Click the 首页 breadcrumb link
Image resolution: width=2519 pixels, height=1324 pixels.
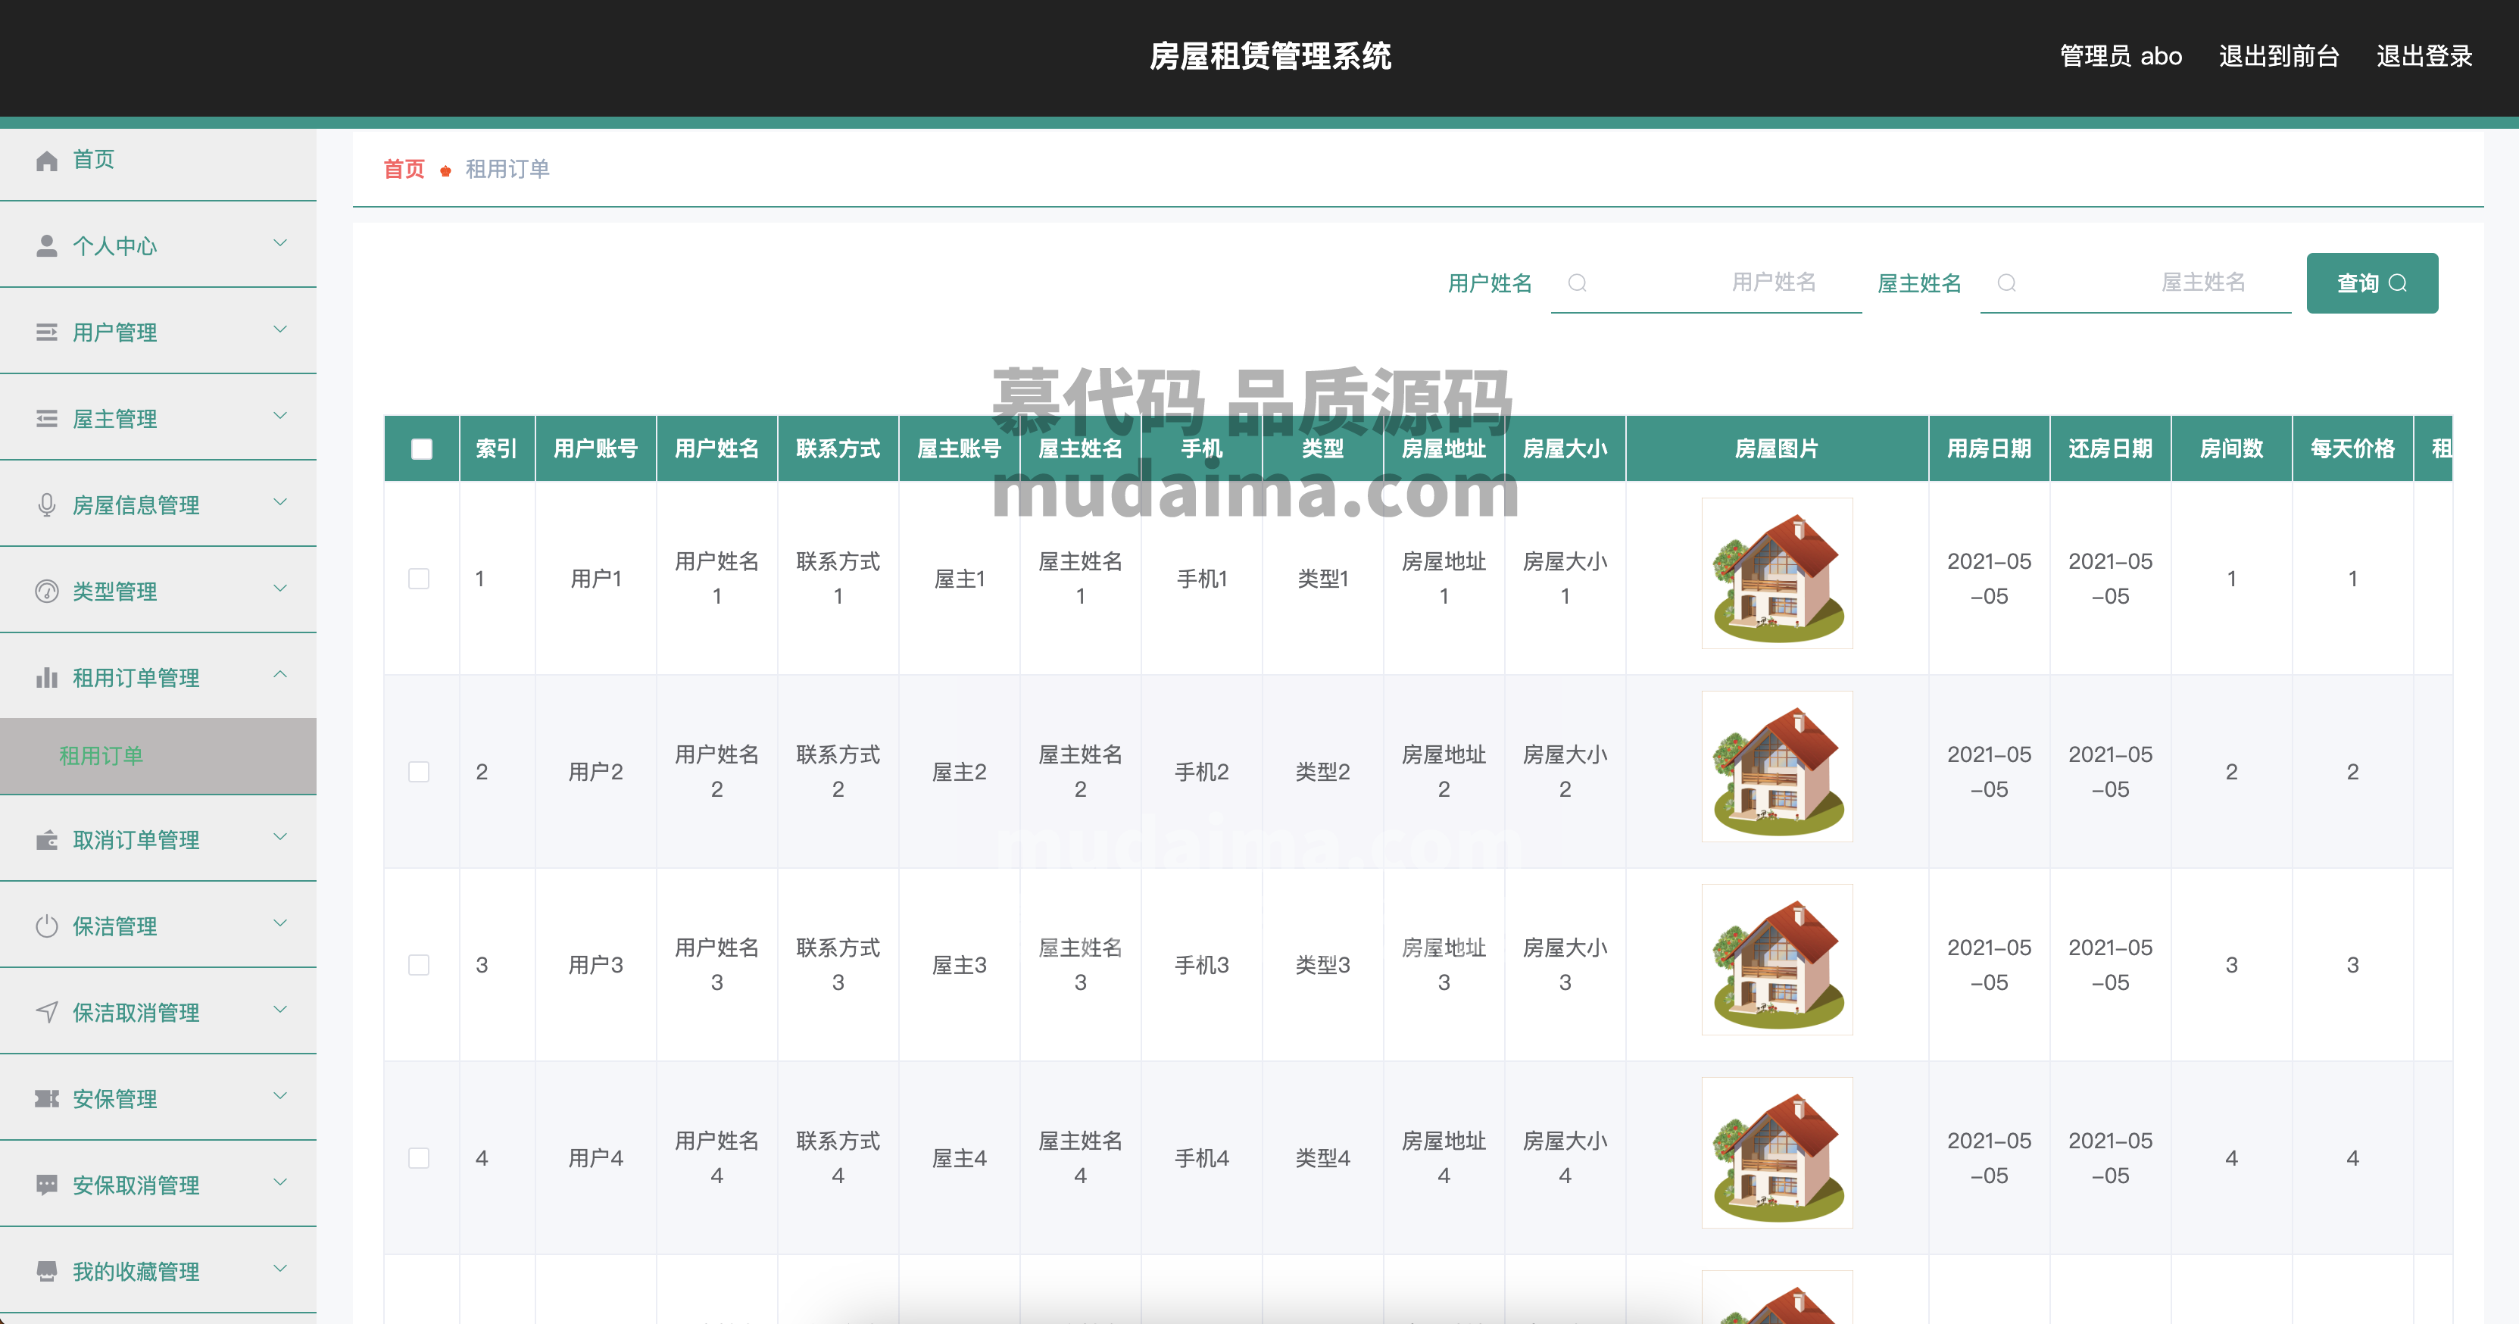(x=404, y=169)
